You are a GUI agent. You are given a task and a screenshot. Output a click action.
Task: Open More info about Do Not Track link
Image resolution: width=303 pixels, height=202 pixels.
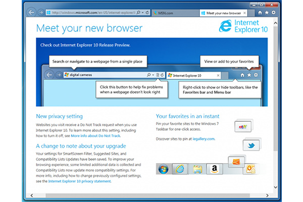tap(95, 136)
